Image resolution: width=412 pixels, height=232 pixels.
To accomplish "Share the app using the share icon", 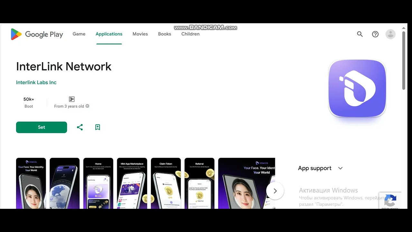I will tap(80, 127).
